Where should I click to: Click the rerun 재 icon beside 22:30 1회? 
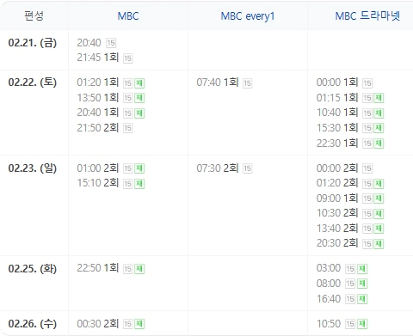click(379, 144)
